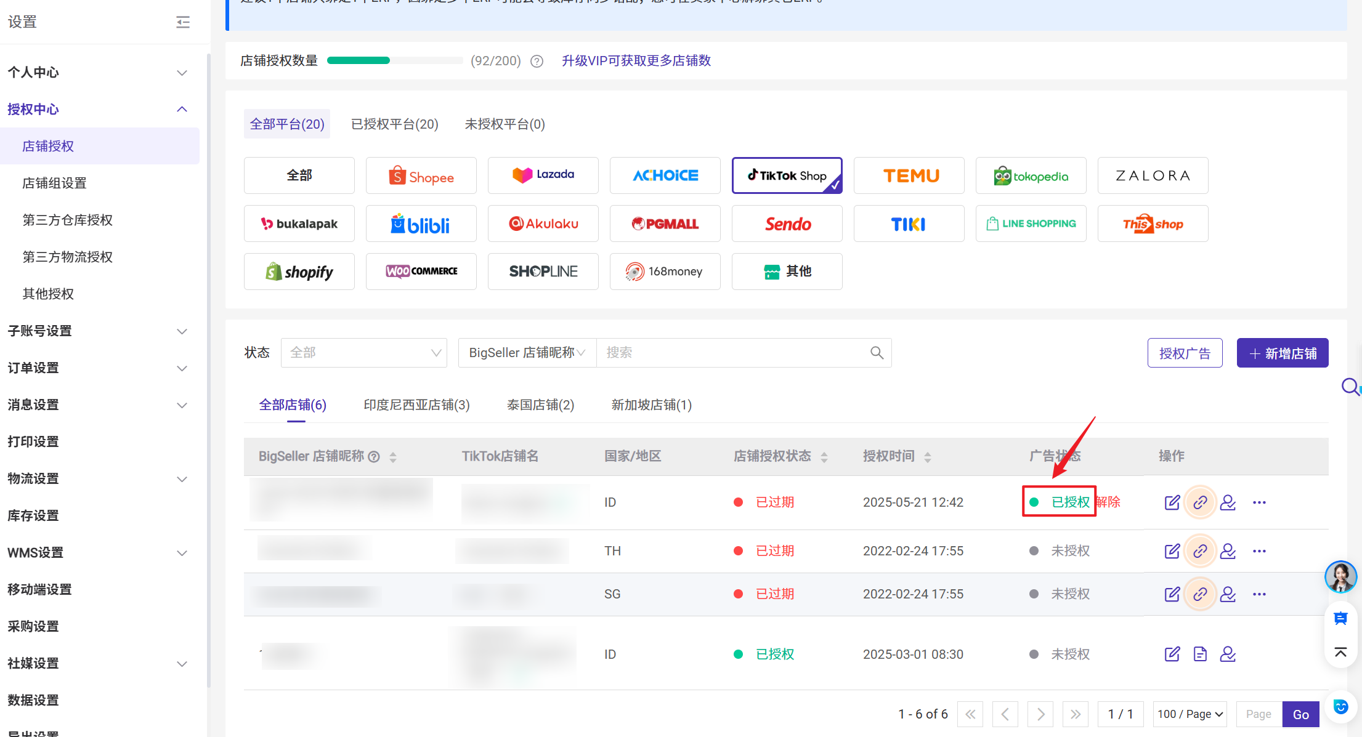
Task: Click the Page number input field
Action: point(1259,714)
